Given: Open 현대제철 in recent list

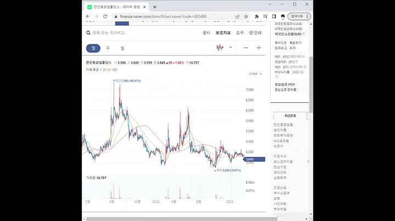Looking at the screenshot, I should pyautogui.click(x=280, y=209).
